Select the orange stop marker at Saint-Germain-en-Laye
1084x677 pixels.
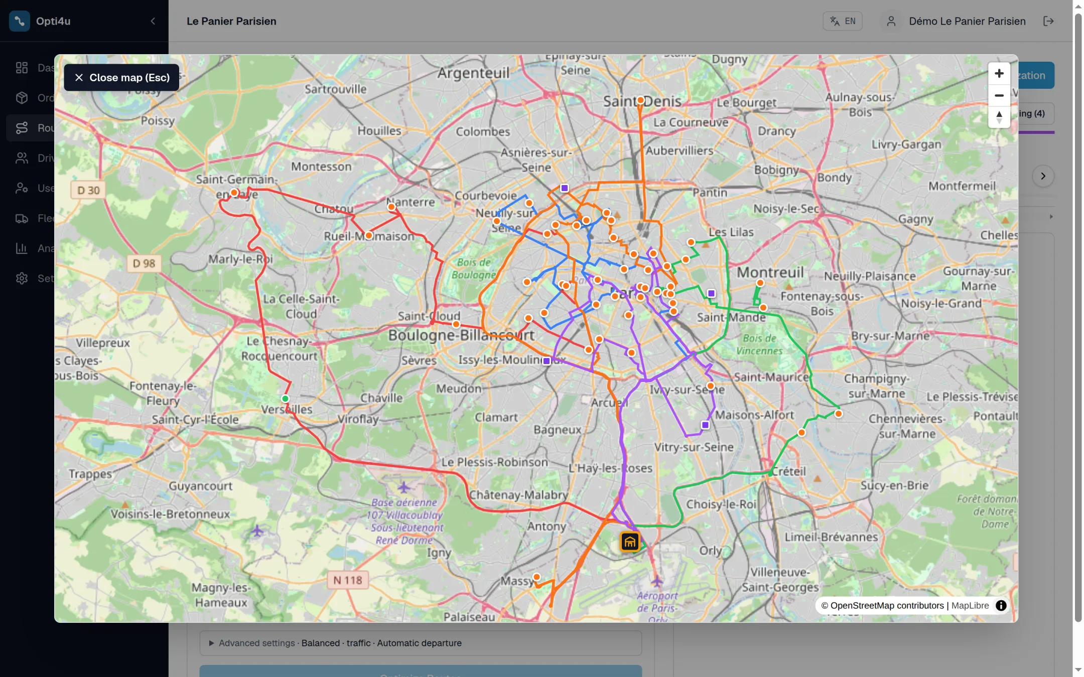[234, 193]
